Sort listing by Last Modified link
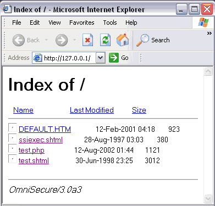 point(92,110)
